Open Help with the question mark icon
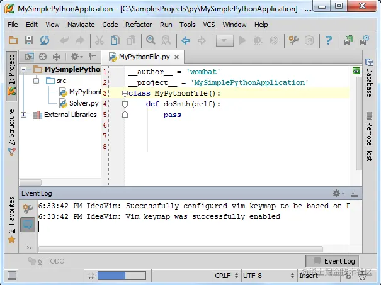The width and height of the screenshot is (381, 285). tap(329, 40)
